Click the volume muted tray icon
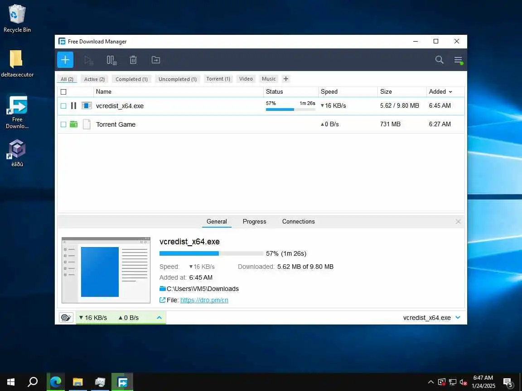Image resolution: width=522 pixels, height=391 pixels. point(464,382)
